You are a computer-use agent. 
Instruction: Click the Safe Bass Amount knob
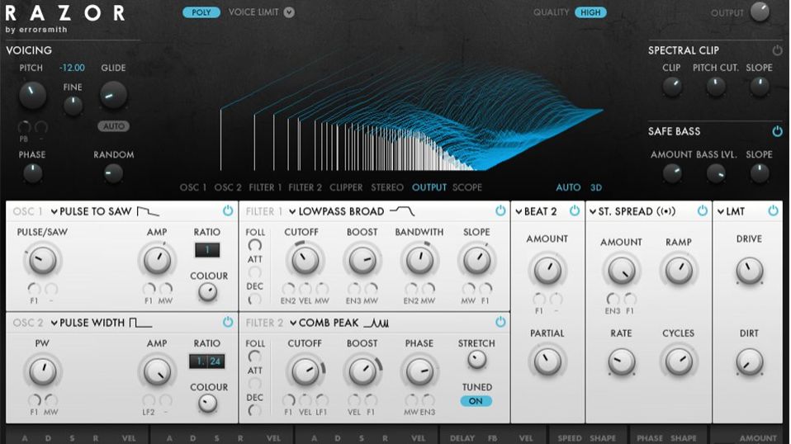671,174
